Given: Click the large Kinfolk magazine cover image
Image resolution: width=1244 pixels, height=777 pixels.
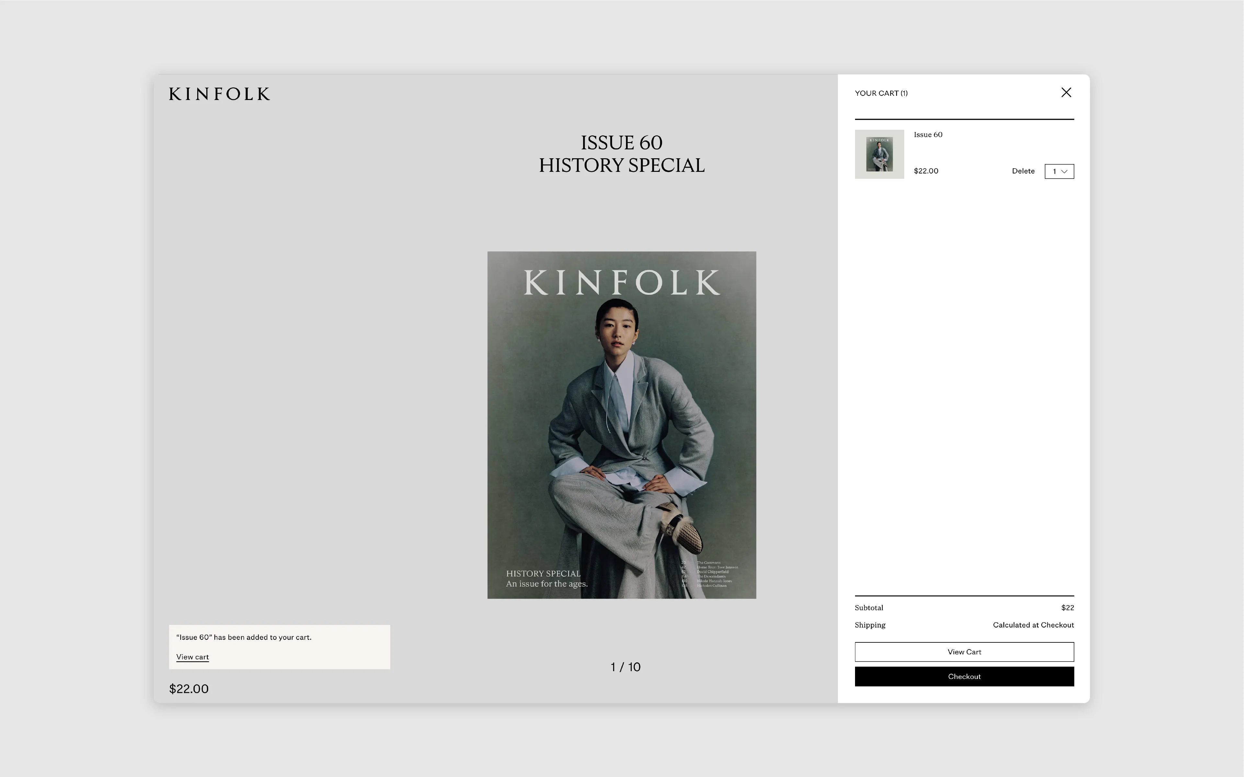Looking at the screenshot, I should [x=622, y=425].
